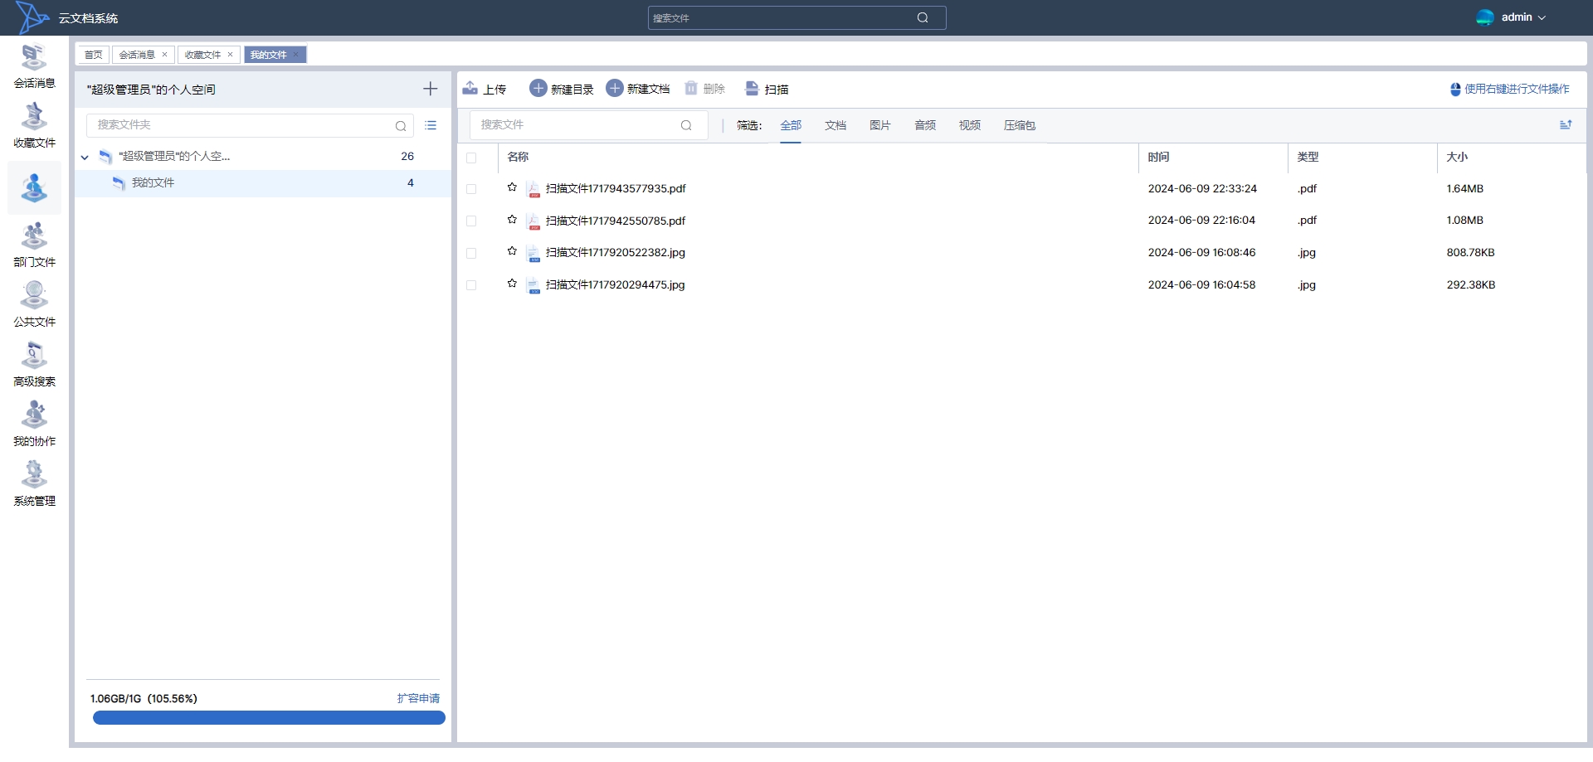1593x762 pixels.
Task: Click the sort order icon
Action: point(1566,124)
